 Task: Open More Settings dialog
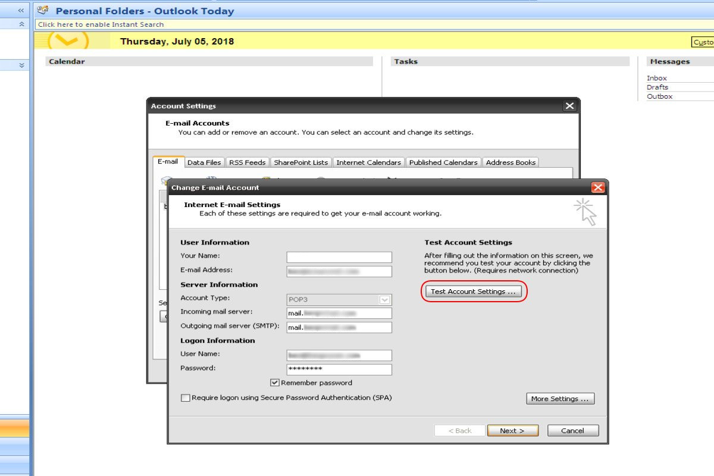[560, 399]
